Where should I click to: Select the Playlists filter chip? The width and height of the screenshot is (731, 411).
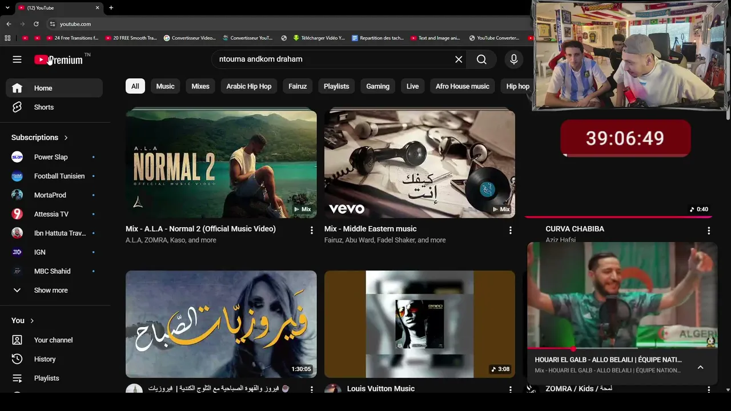pyautogui.click(x=336, y=86)
